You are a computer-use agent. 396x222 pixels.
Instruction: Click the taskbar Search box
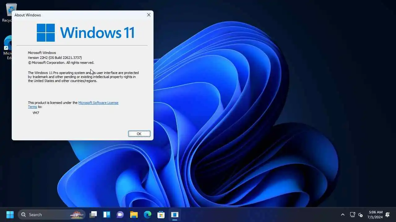click(52, 215)
